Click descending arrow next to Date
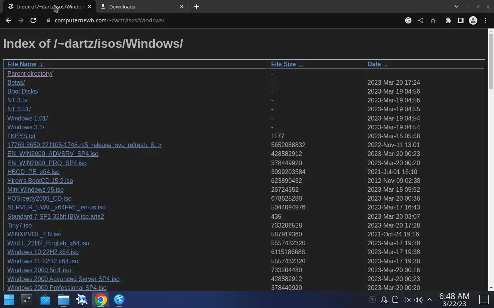Image resolution: width=494 pixels, height=308 pixels. click(x=386, y=65)
